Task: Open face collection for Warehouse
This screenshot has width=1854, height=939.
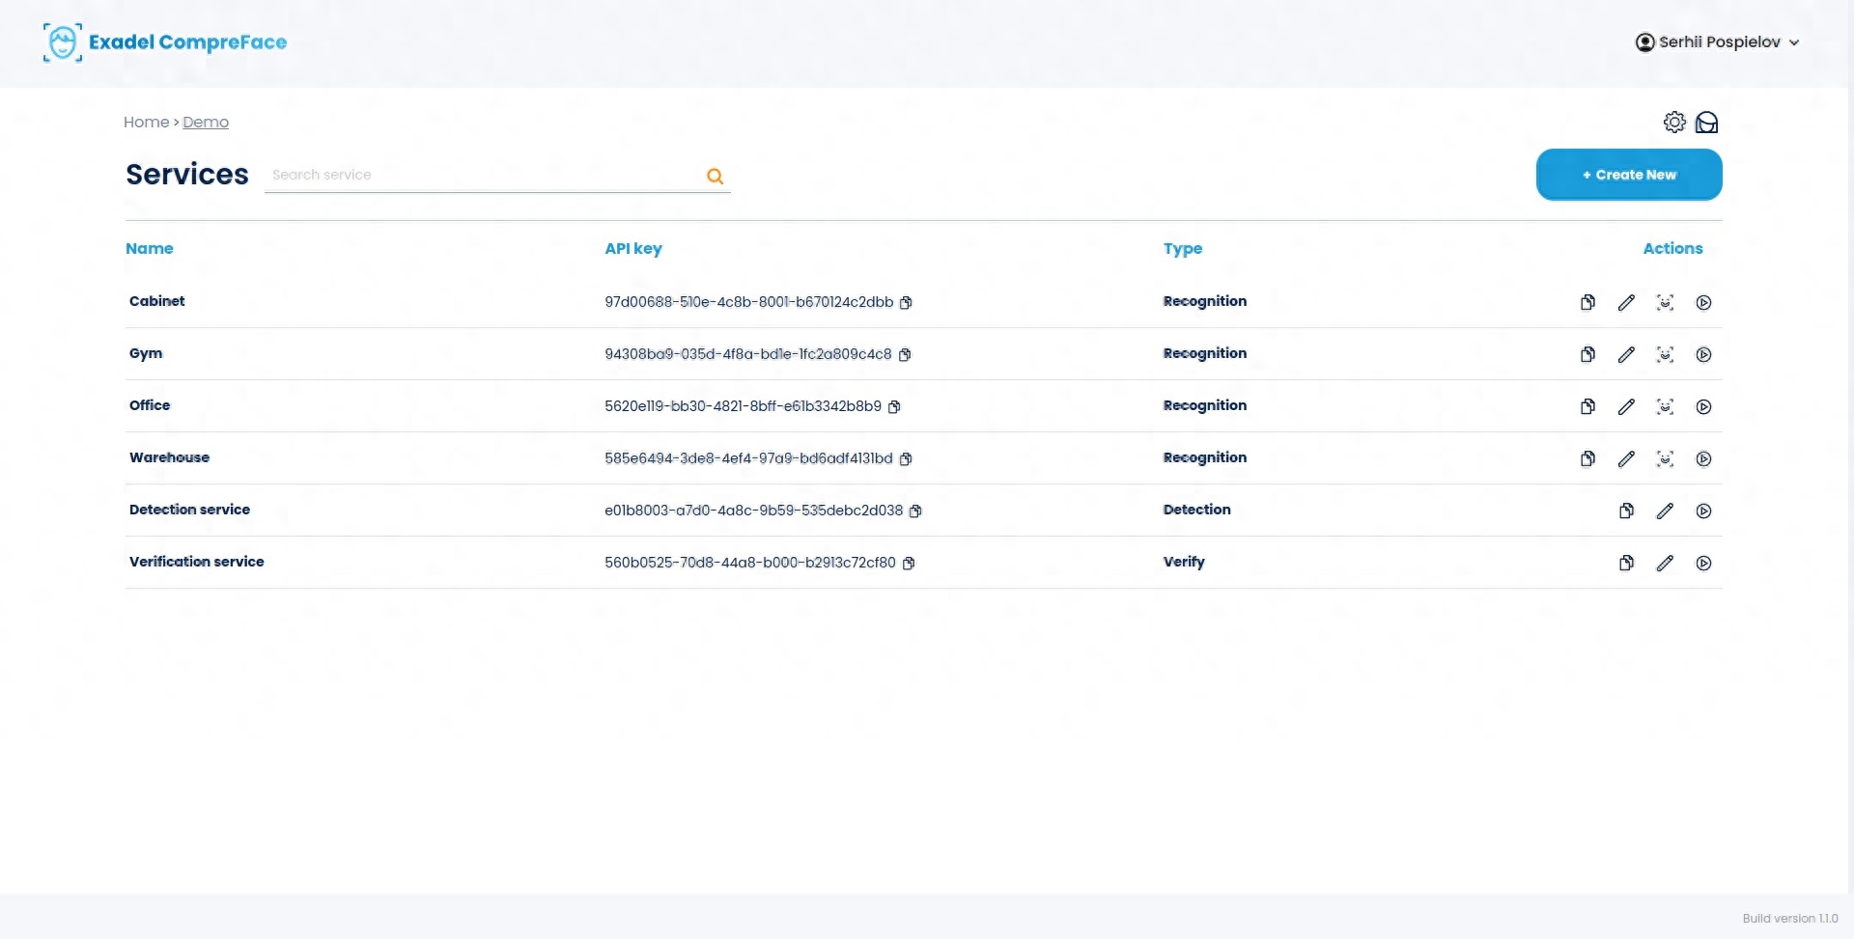Action: 1665,459
